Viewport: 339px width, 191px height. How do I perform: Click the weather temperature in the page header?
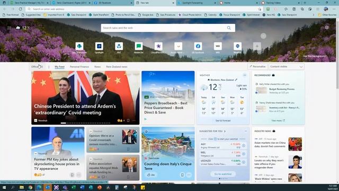[x=25, y=28]
